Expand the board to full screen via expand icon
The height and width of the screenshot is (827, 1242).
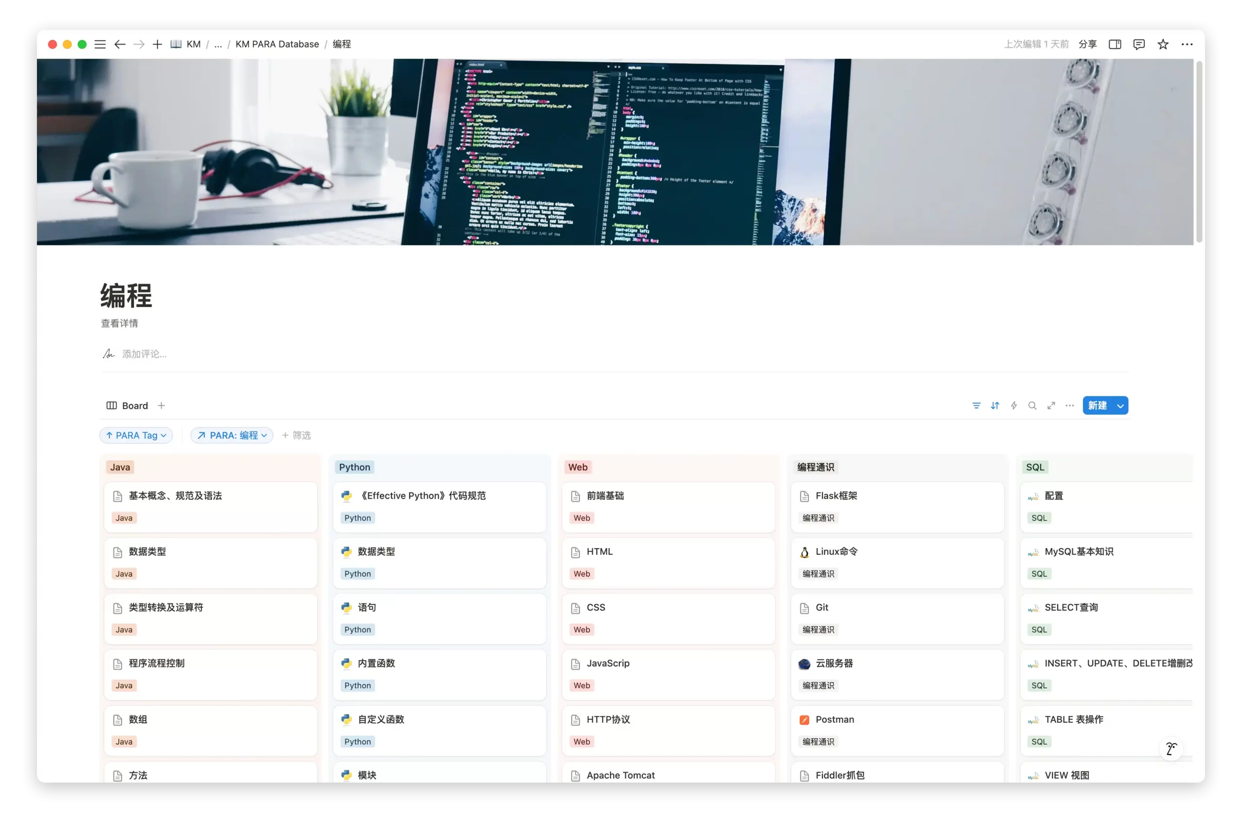(1051, 405)
